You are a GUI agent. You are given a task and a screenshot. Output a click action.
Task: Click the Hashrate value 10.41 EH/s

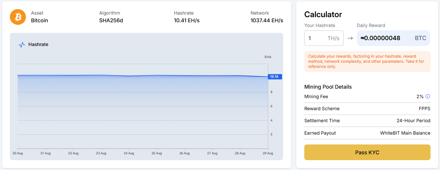click(x=186, y=20)
